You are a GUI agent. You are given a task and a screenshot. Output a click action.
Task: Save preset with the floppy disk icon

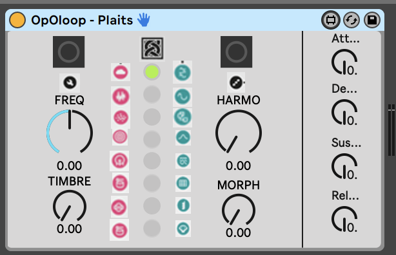372,20
